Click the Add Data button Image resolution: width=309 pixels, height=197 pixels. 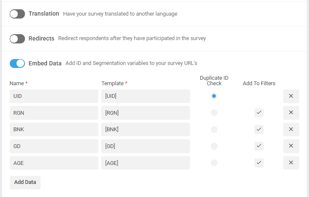tap(25, 182)
